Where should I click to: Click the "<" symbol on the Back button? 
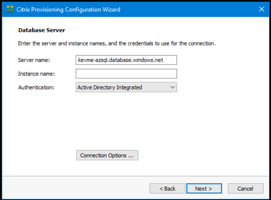pyautogui.click(x=161, y=189)
